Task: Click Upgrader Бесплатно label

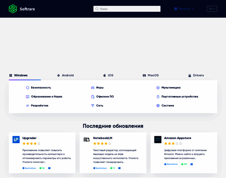Action: coord(29,168)
